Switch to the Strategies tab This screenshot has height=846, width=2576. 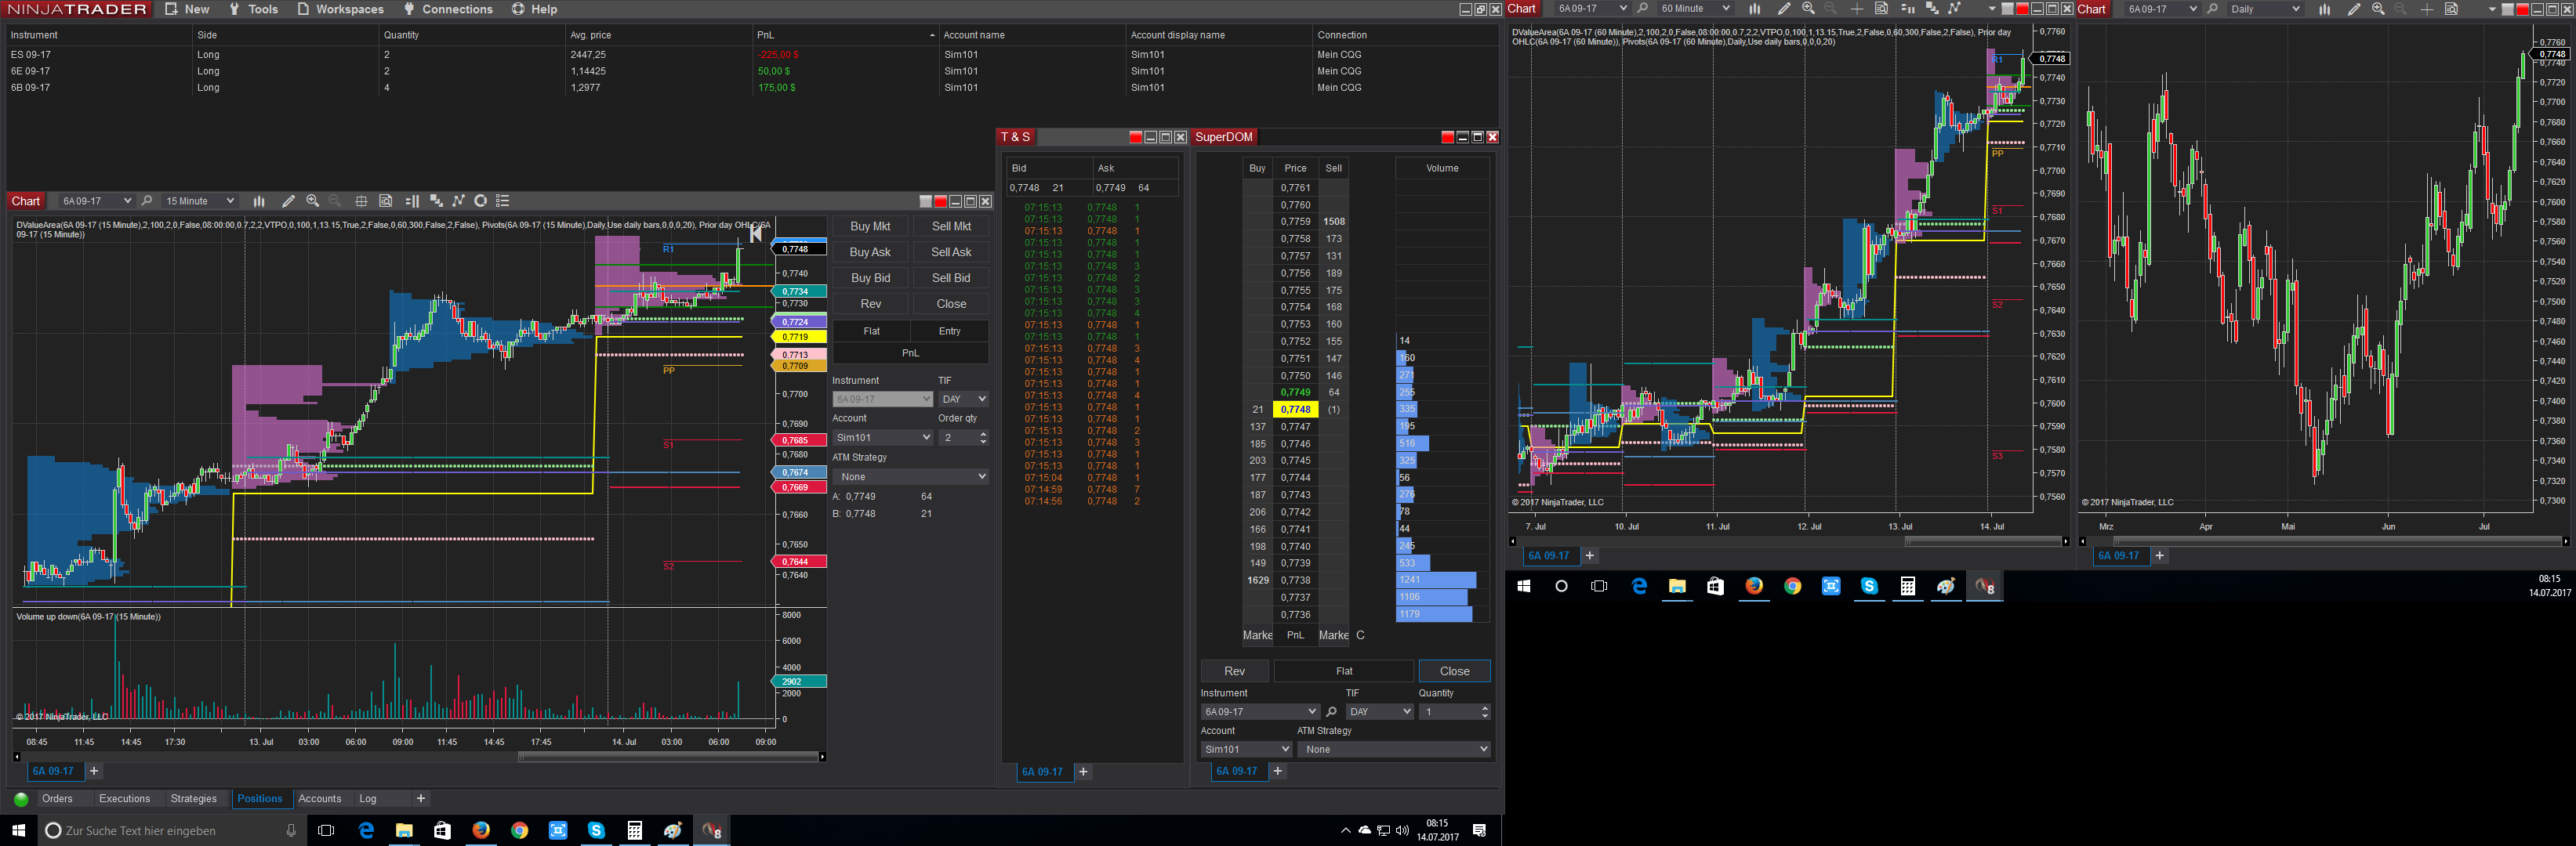click(193, 799)
